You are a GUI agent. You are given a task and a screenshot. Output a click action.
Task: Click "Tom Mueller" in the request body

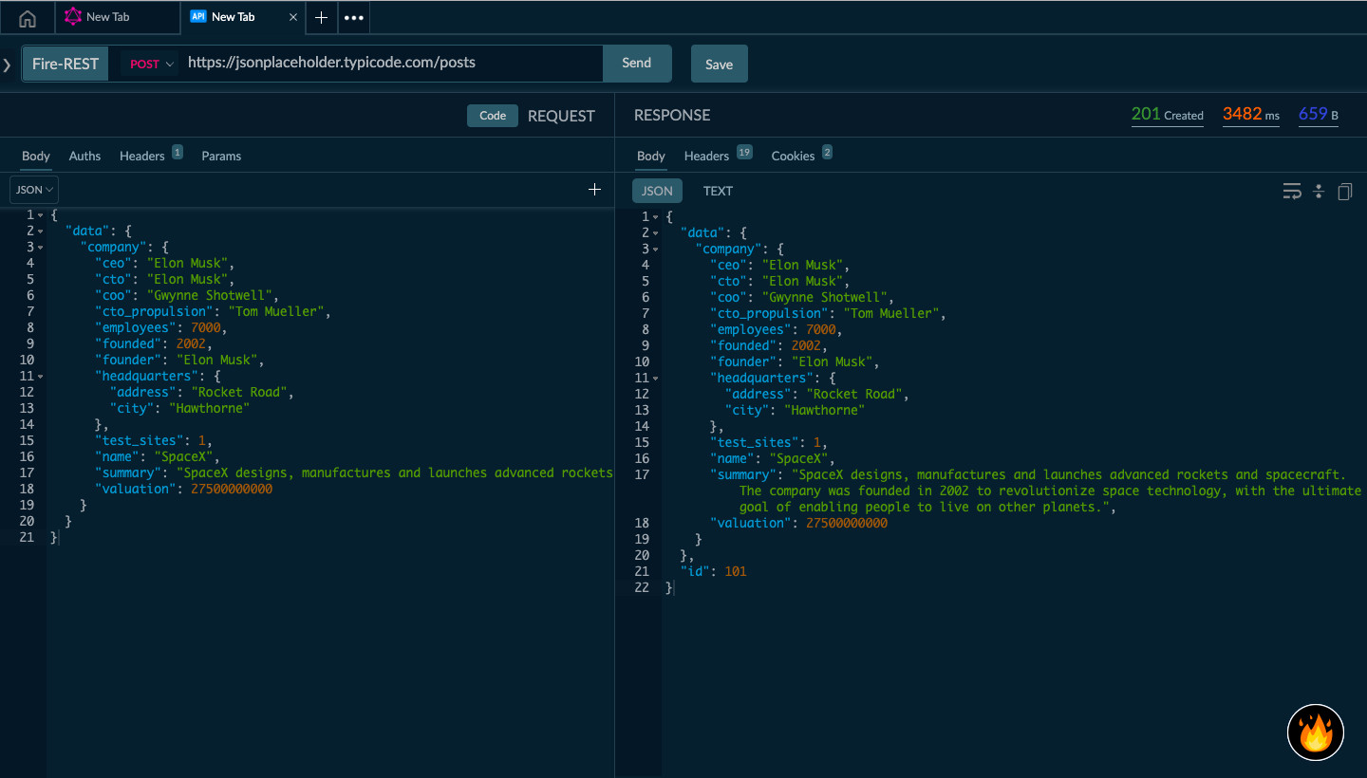tap(278, 311)
